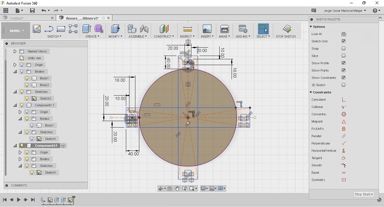
Task: Select the Line sketch tool
Action: 49,29
